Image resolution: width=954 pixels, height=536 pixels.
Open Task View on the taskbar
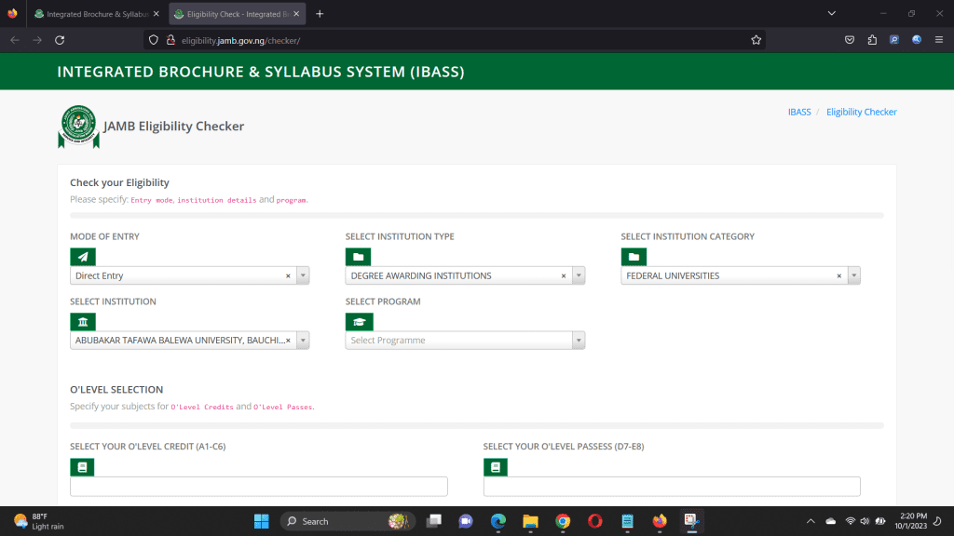[434, 521]
